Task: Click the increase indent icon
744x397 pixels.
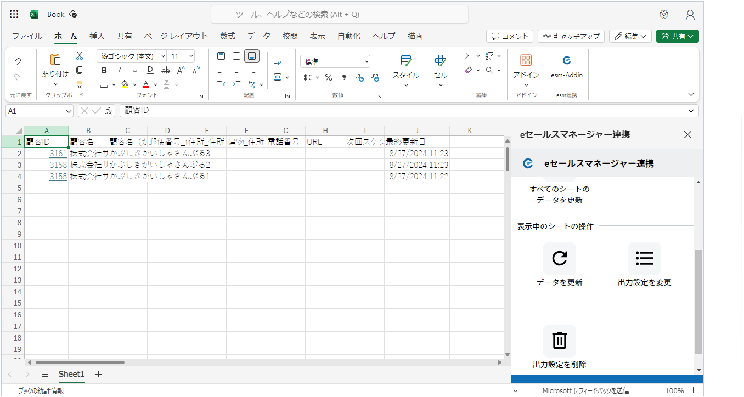Action: tap(236, 84)
